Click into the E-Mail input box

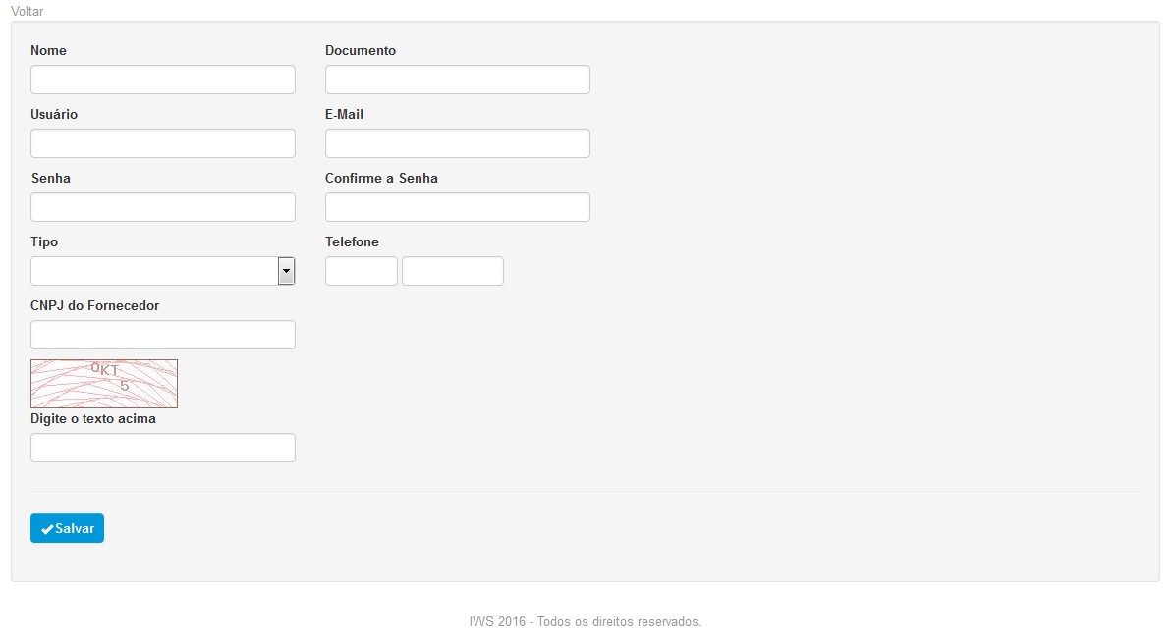458,143
